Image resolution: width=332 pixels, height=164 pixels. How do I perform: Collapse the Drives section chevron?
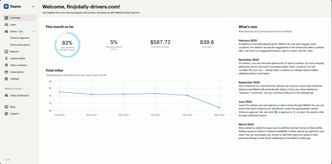33,31
